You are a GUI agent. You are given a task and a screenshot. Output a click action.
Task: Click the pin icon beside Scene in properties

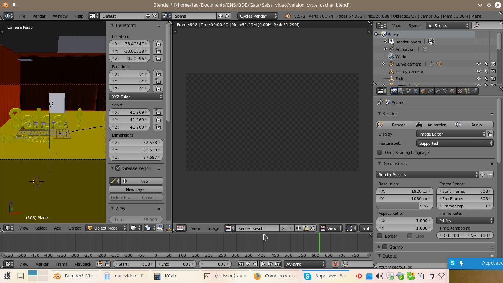click(x=380, y=102)
